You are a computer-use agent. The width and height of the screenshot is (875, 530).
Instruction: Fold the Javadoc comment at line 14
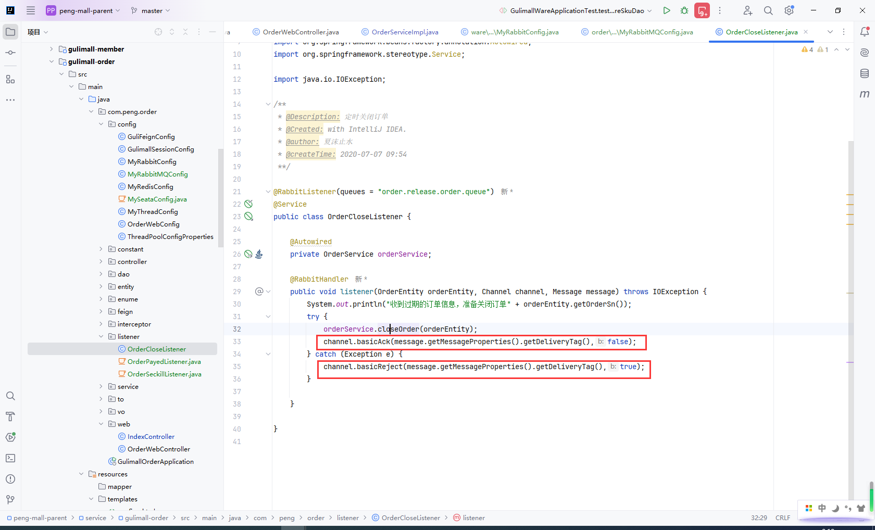(x=268, y=104)
